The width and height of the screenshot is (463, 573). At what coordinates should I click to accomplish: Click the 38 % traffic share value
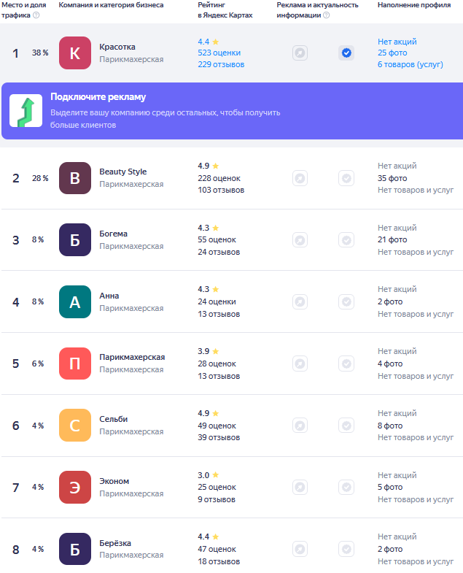[x=40, y=53]
